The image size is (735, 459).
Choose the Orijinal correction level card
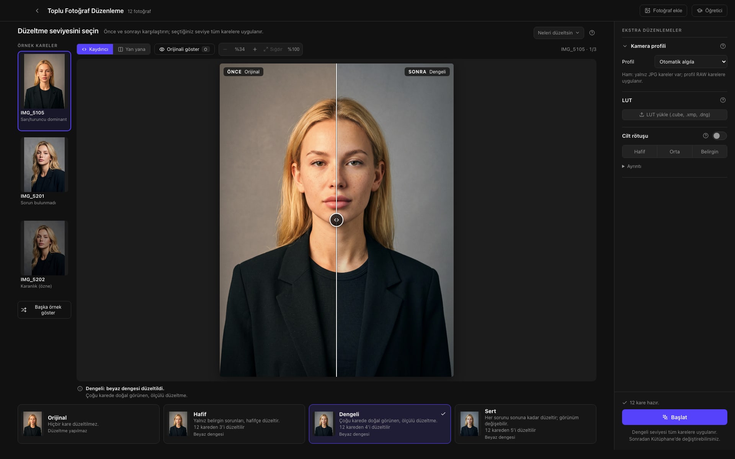[88, 424]
